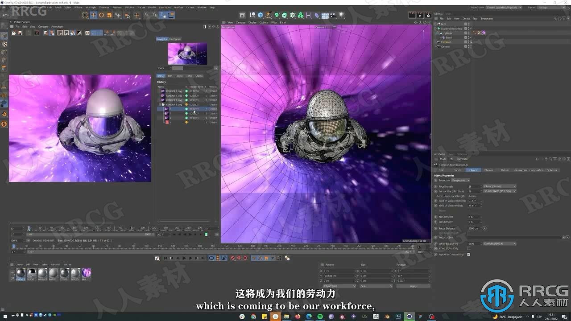Open the Details tab in Attributes
The width and height of the screenshot is (571, 321).
click(505, 170)
